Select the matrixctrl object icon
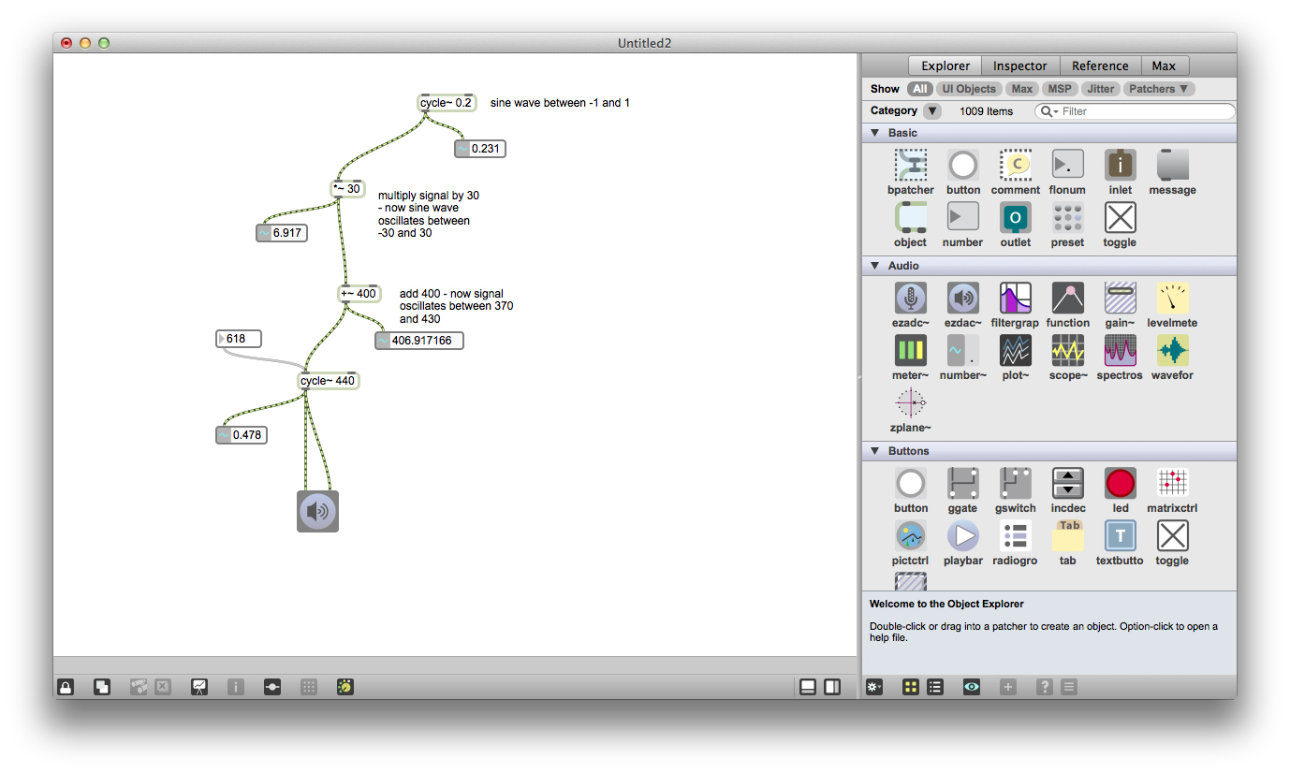Screen dimensions: 1290x773 tap(1173, 483)
